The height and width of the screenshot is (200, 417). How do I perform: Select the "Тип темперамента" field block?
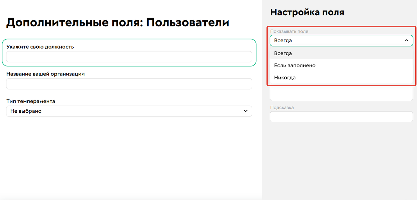[129, 107]
